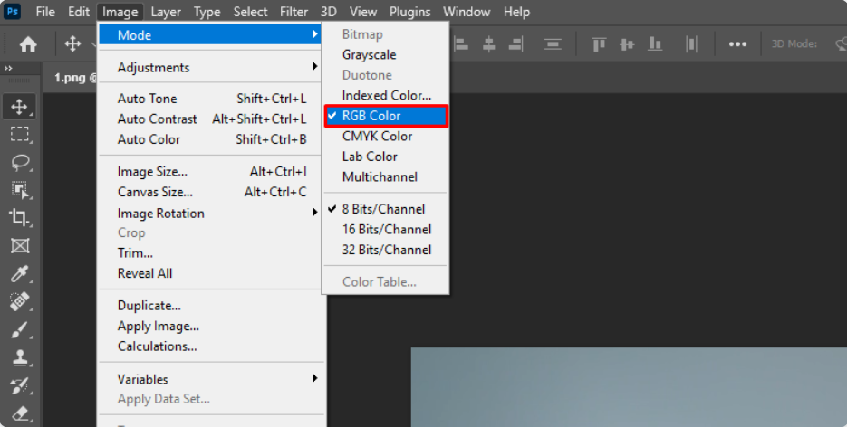Viewport: 847px width, 427px height.
Task: Click the Home icon in options bar
Action: (x=28, y=43)
